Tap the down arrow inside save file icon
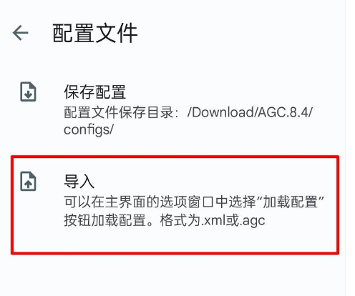Image resolution: width=355 pixels, height=296 pixels. coord(28,94)
